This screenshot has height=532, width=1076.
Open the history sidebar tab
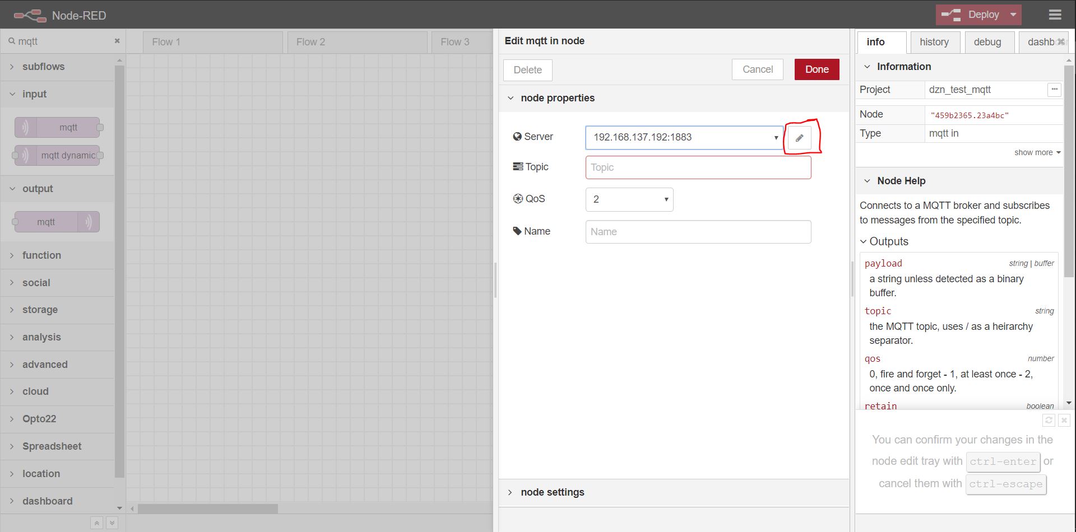click(935, 42)
